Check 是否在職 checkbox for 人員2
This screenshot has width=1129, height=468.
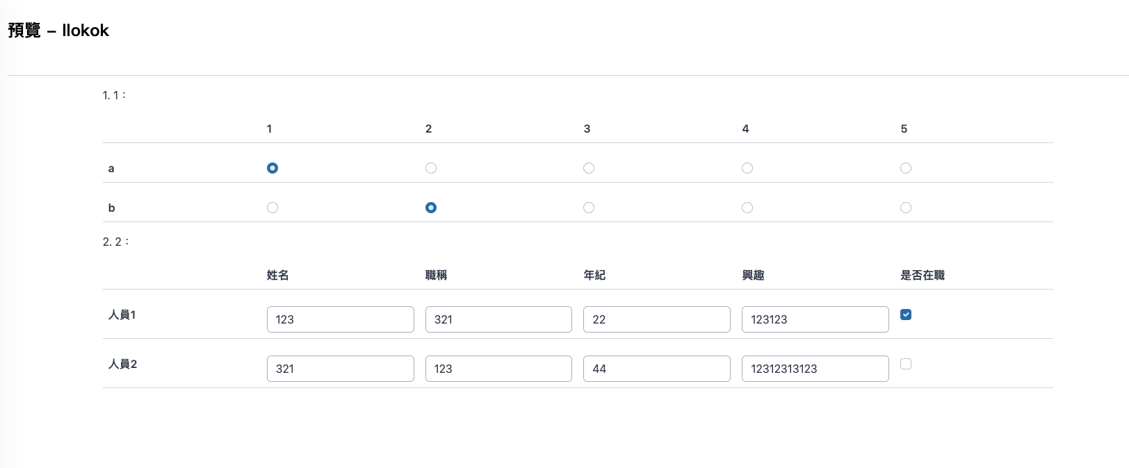click(906, 364)
